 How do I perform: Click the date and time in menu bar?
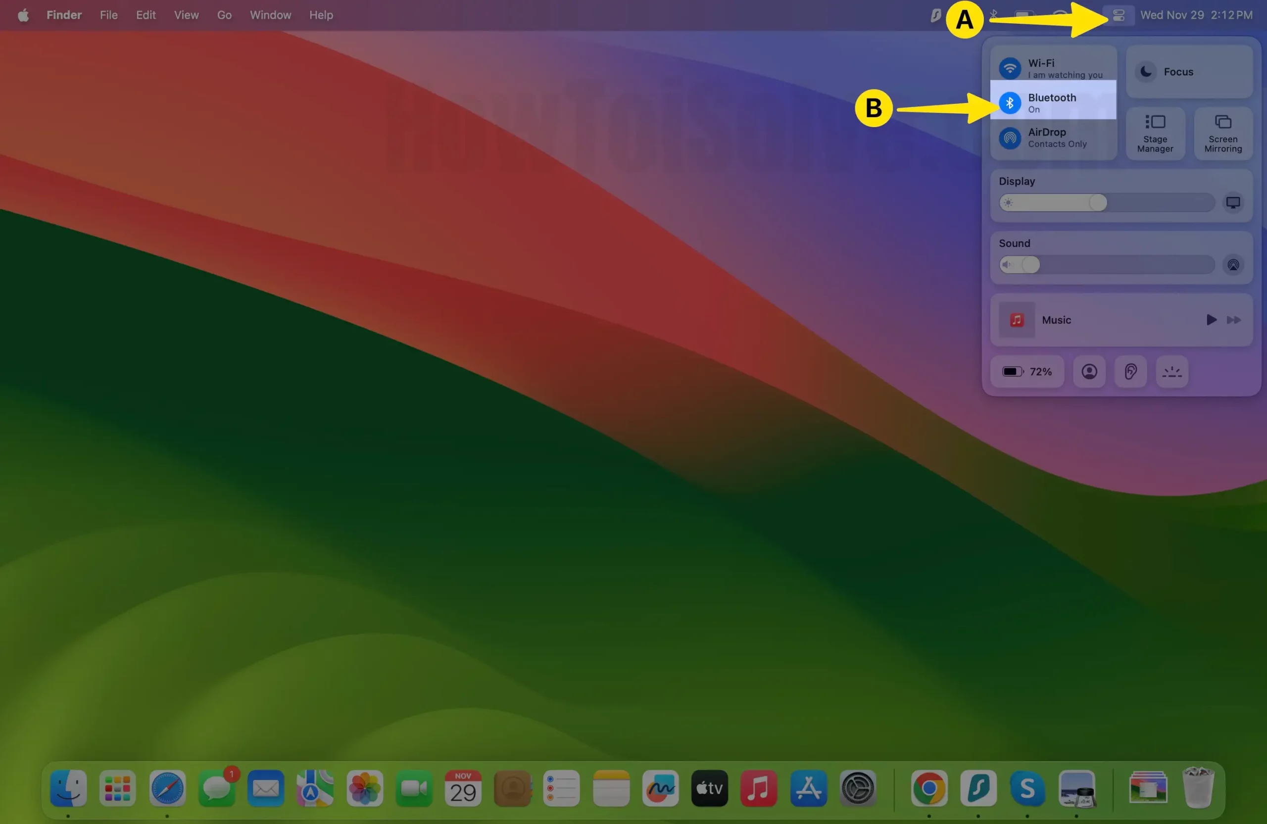1196,15
